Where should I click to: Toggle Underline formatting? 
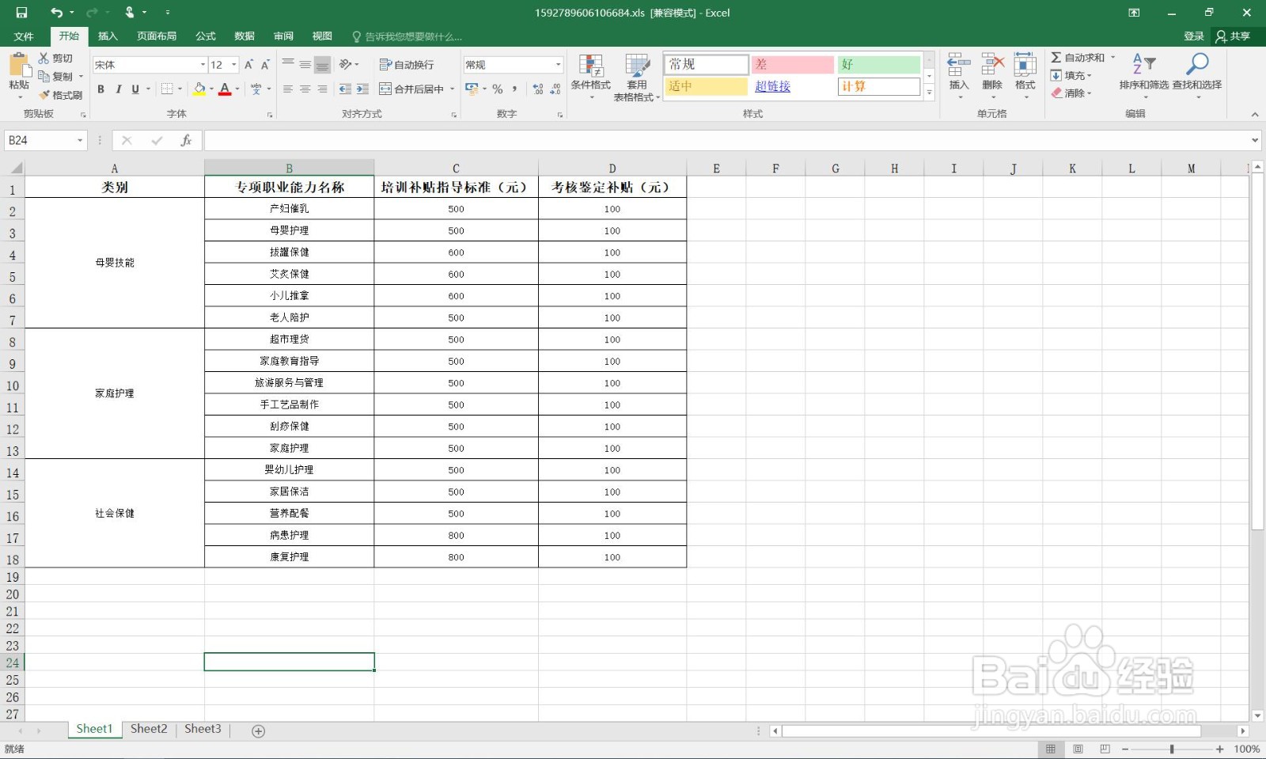(135, 89)
